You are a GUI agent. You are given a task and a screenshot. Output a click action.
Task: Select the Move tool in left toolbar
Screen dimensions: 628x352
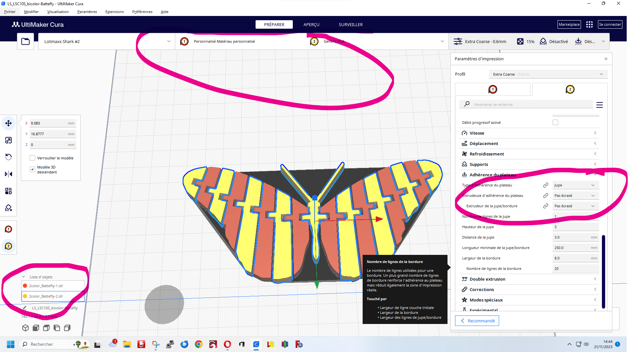(8, 123)
